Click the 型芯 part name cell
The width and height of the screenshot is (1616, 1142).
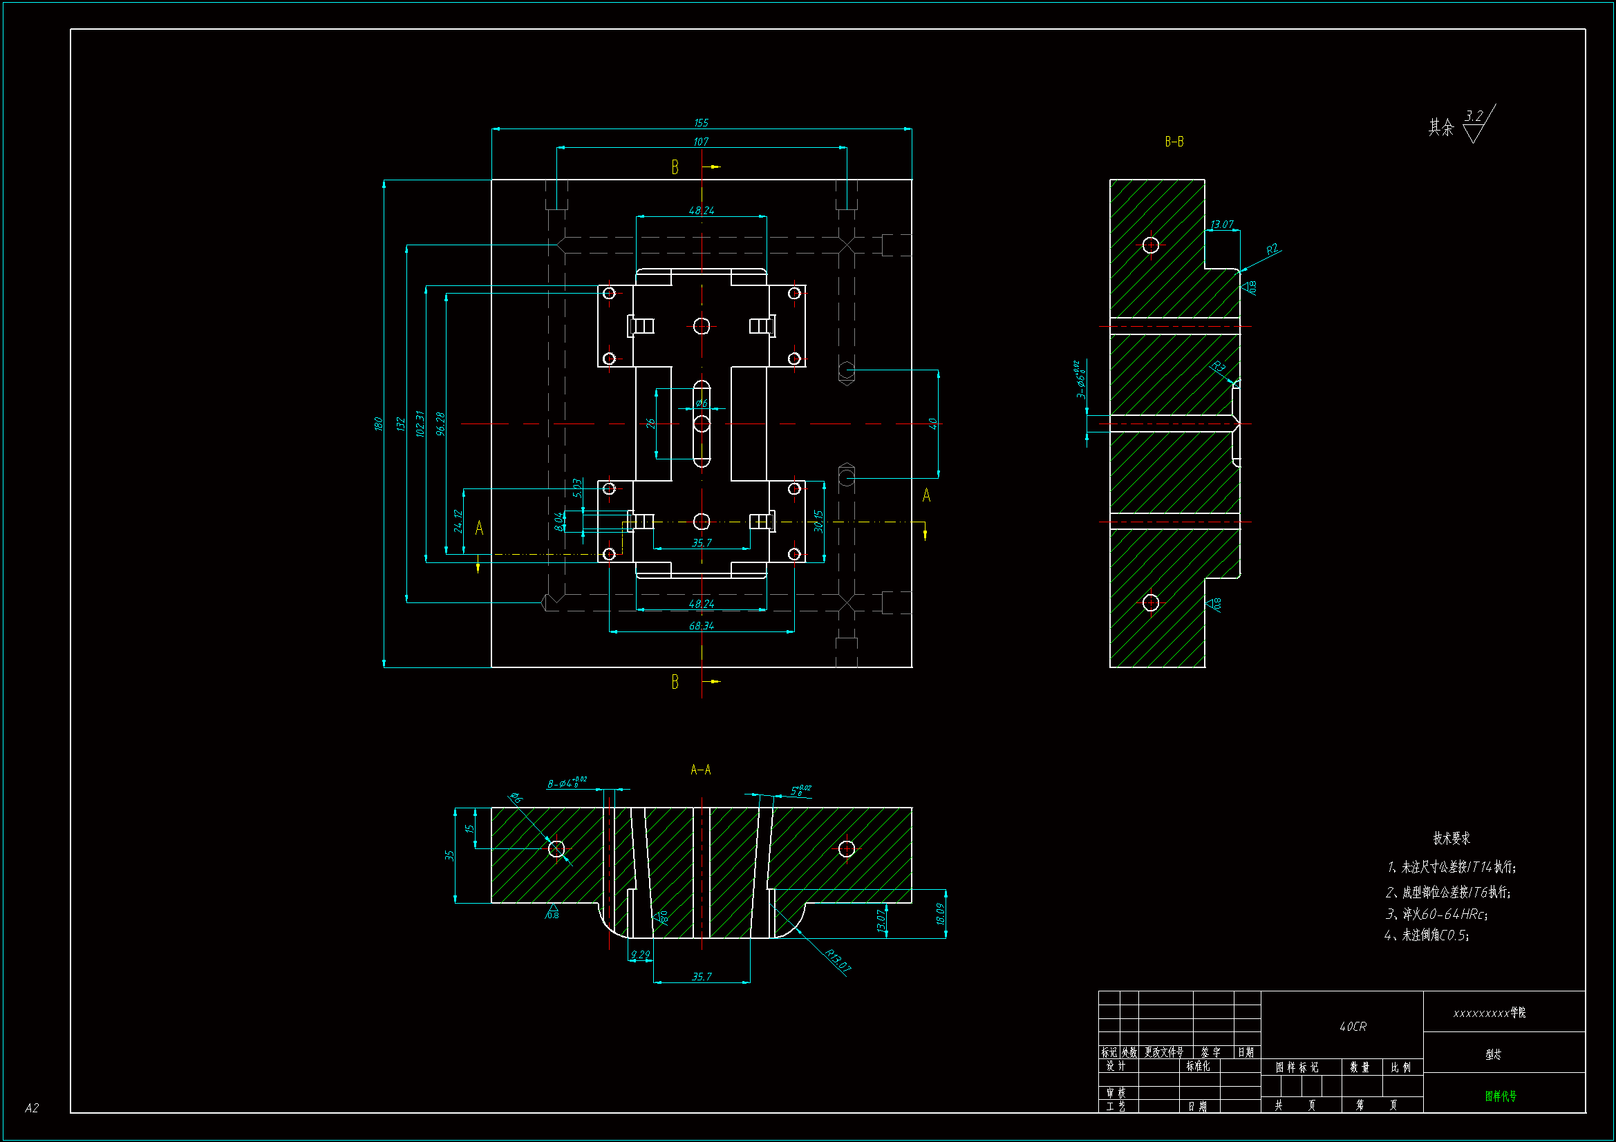1494,1054
